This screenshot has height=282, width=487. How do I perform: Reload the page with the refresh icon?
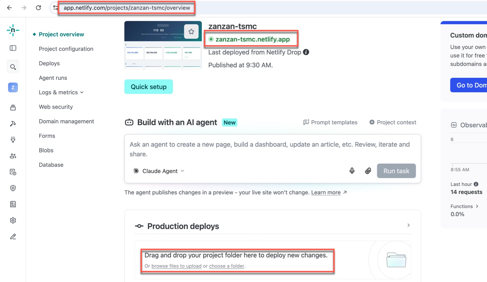38,8
